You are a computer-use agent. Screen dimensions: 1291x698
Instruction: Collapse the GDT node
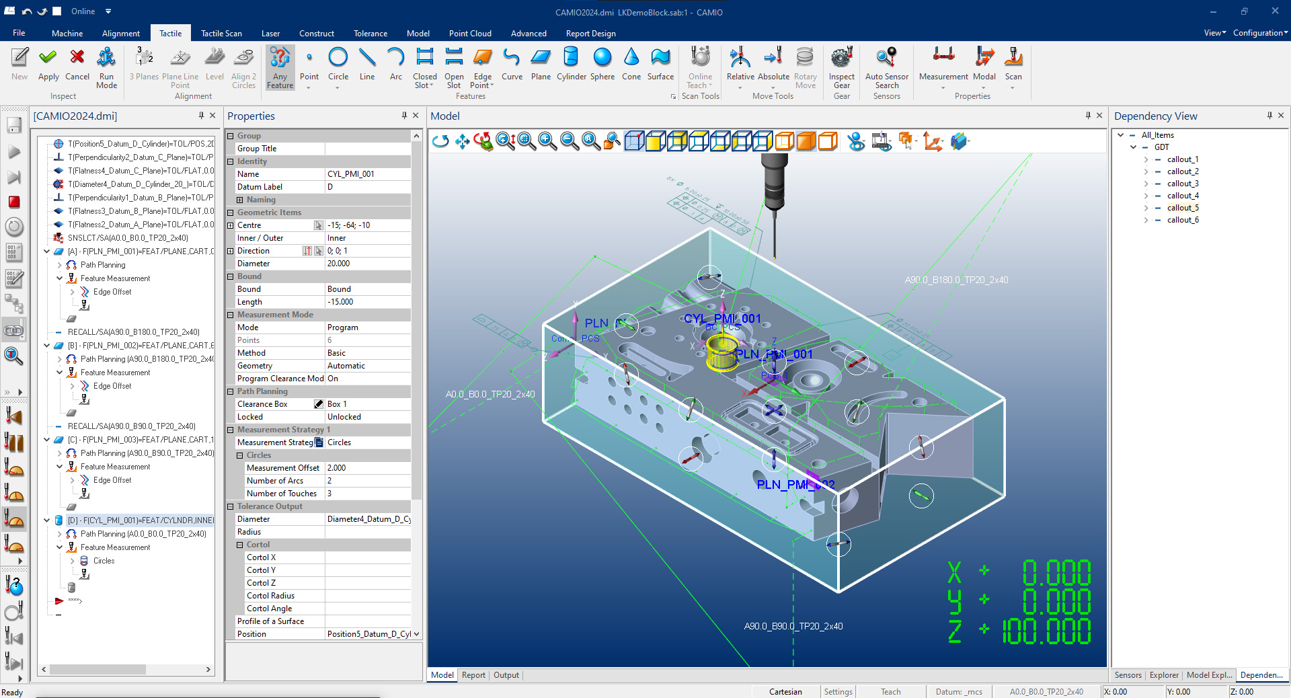tap(1134, 147)
